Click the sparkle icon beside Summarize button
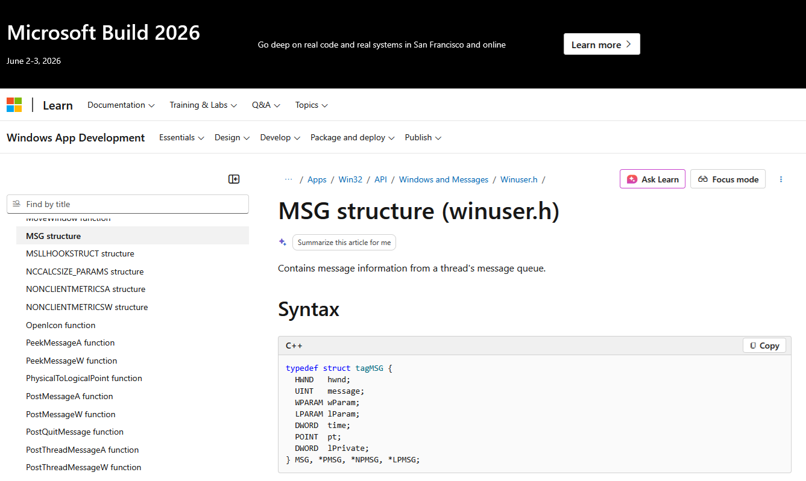 point(282,242)
